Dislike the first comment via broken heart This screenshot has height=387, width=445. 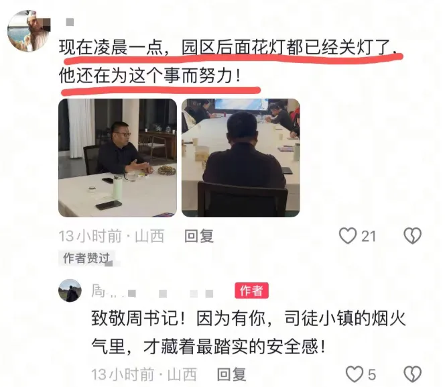(412, 235)
